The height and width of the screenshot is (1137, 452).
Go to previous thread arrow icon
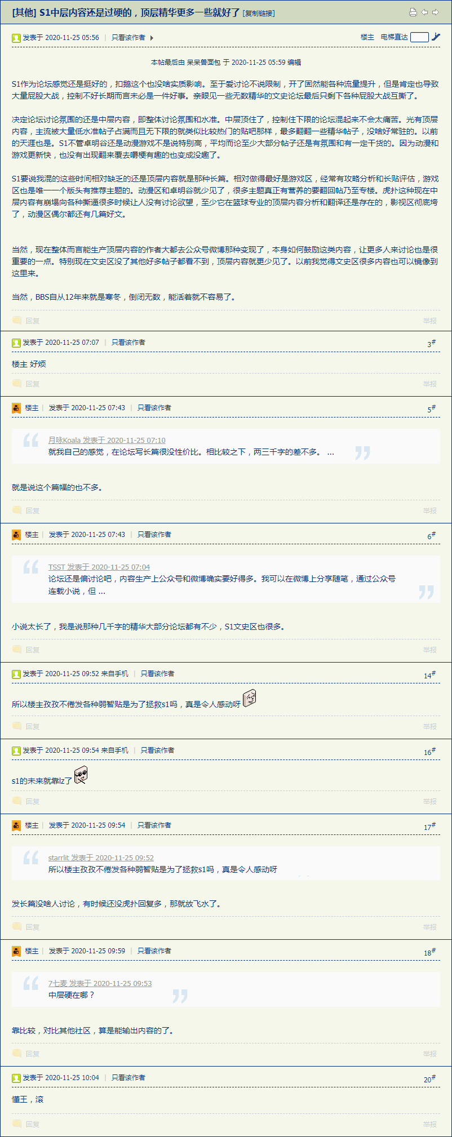pyautogui.click(x=424, y=12)
